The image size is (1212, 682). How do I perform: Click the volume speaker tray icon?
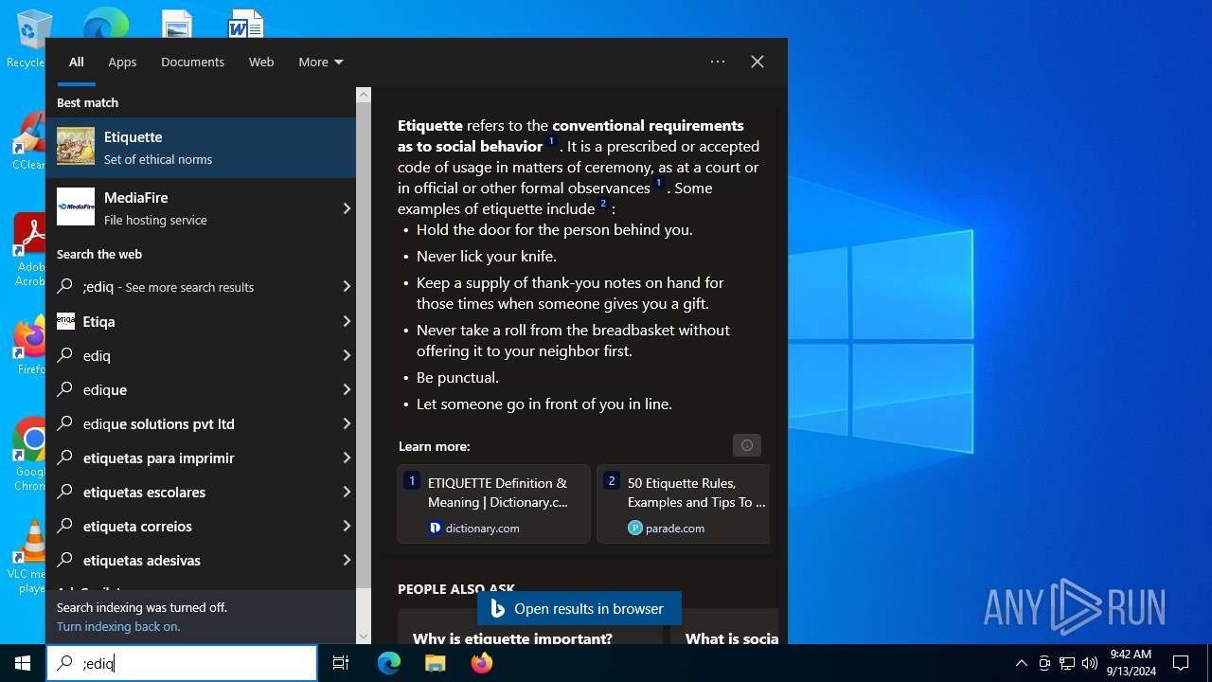[x=1090, y=663]
